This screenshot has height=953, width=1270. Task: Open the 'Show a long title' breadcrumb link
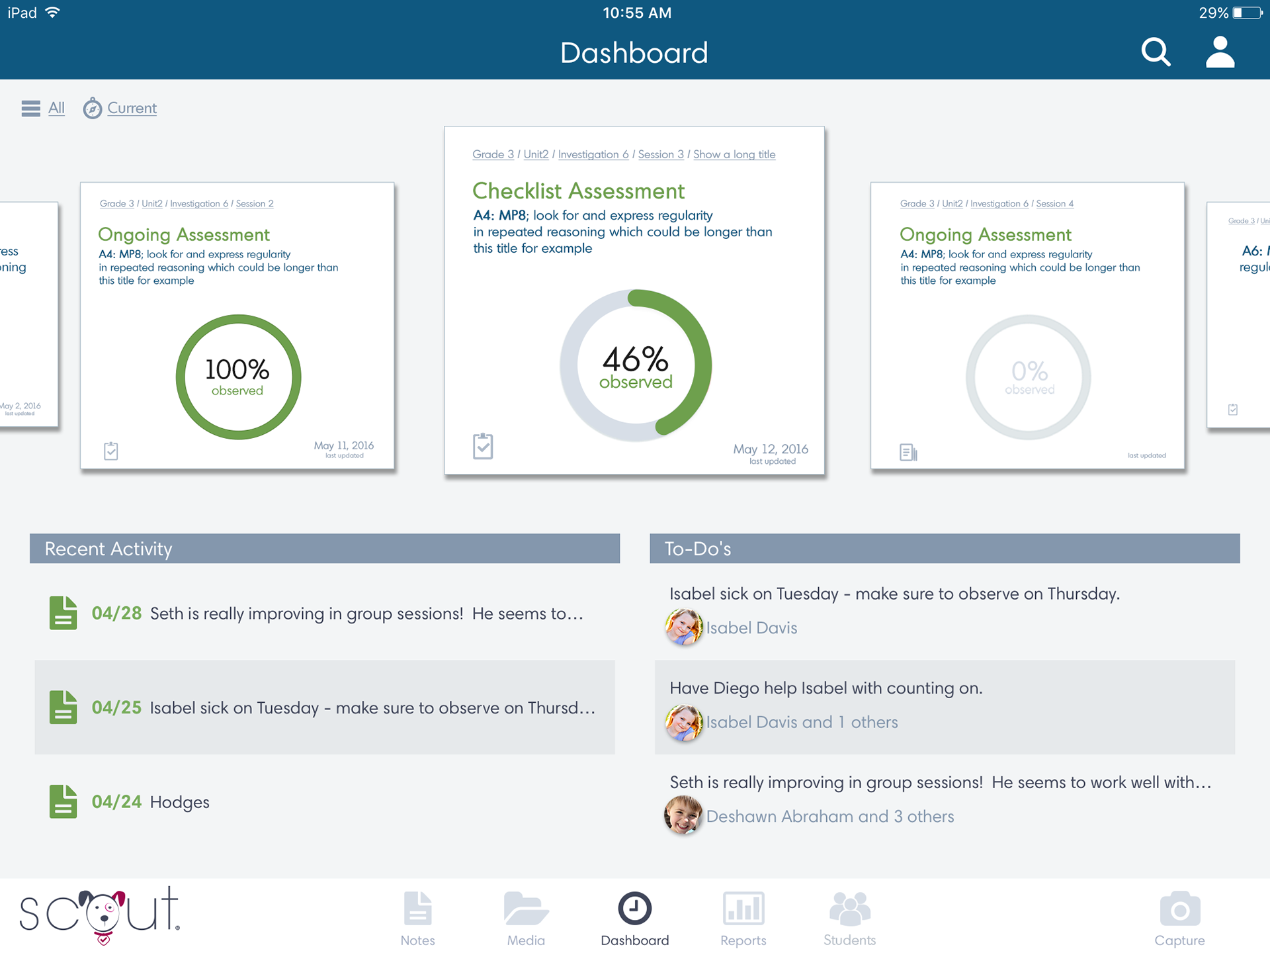coord(734,154)
